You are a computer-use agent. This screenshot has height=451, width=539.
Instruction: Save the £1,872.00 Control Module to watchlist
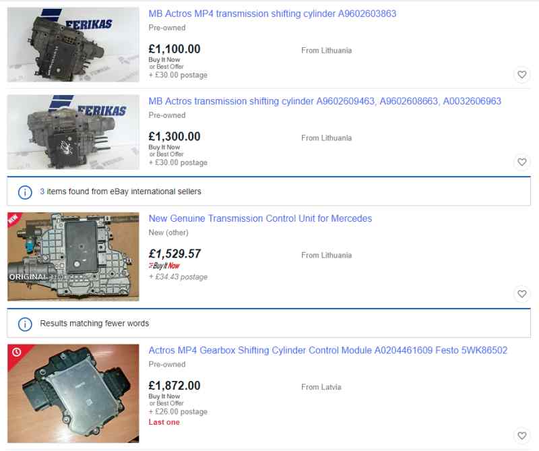(521, 435)
